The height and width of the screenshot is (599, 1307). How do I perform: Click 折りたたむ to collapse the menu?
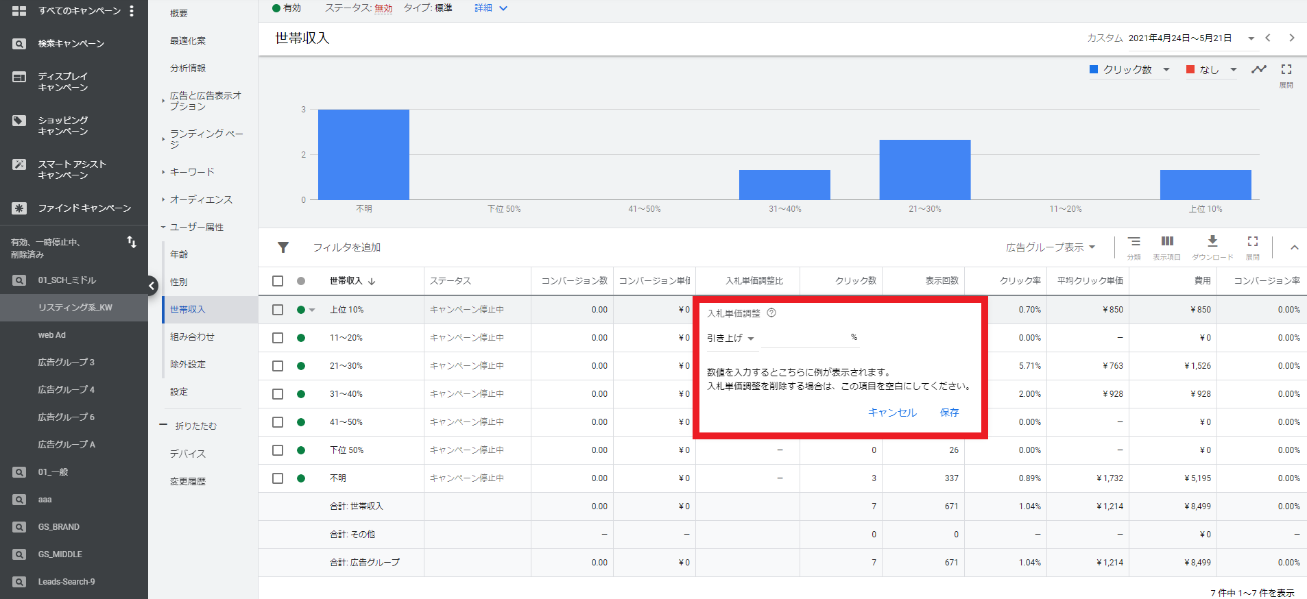click(196, 426)
